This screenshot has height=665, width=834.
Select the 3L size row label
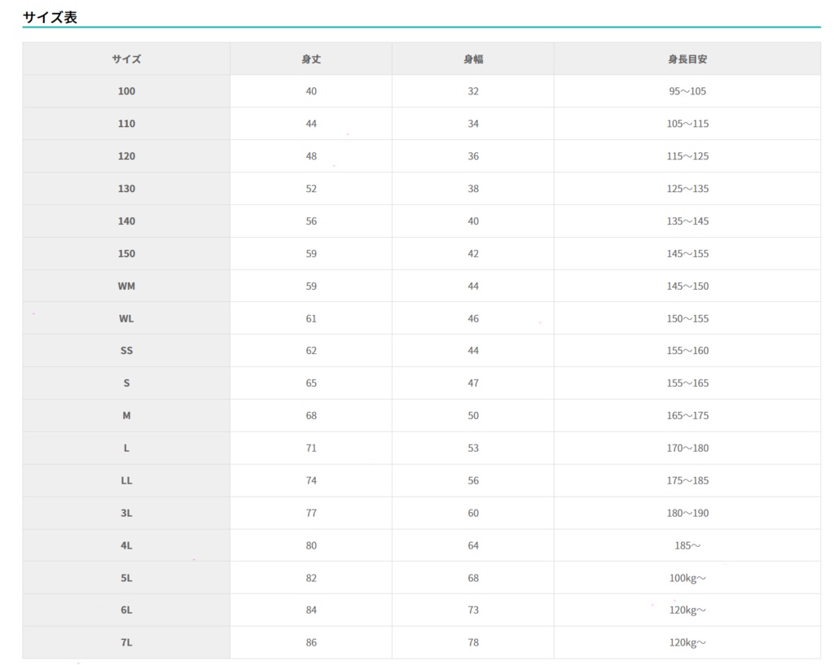tap(126, 513)
